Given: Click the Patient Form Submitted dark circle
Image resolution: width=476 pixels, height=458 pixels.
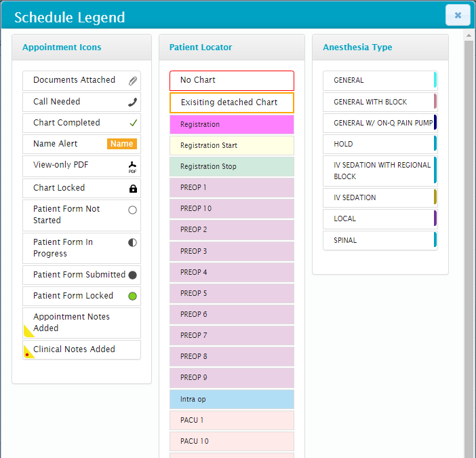Looking at the screenshot, I should pos(132,275).
